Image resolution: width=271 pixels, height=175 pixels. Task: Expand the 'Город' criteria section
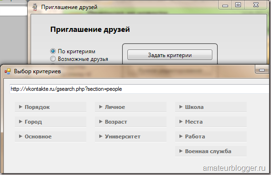click(51, 122)
